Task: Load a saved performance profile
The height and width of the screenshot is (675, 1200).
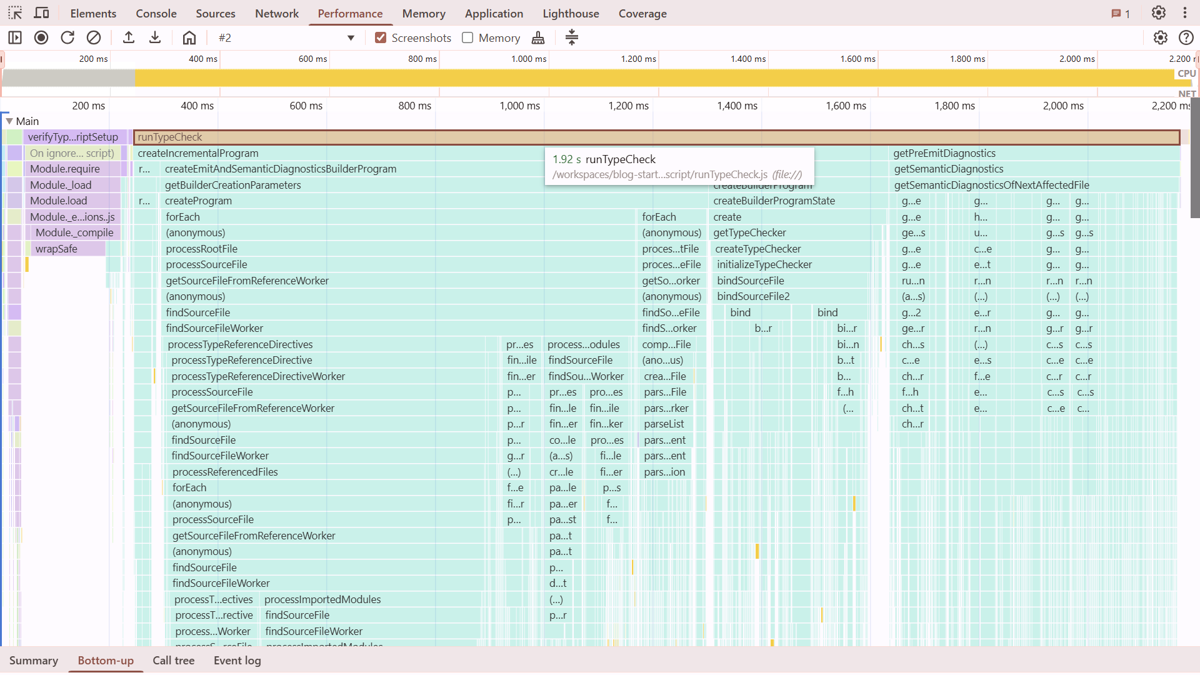Action: click(129, 37)
